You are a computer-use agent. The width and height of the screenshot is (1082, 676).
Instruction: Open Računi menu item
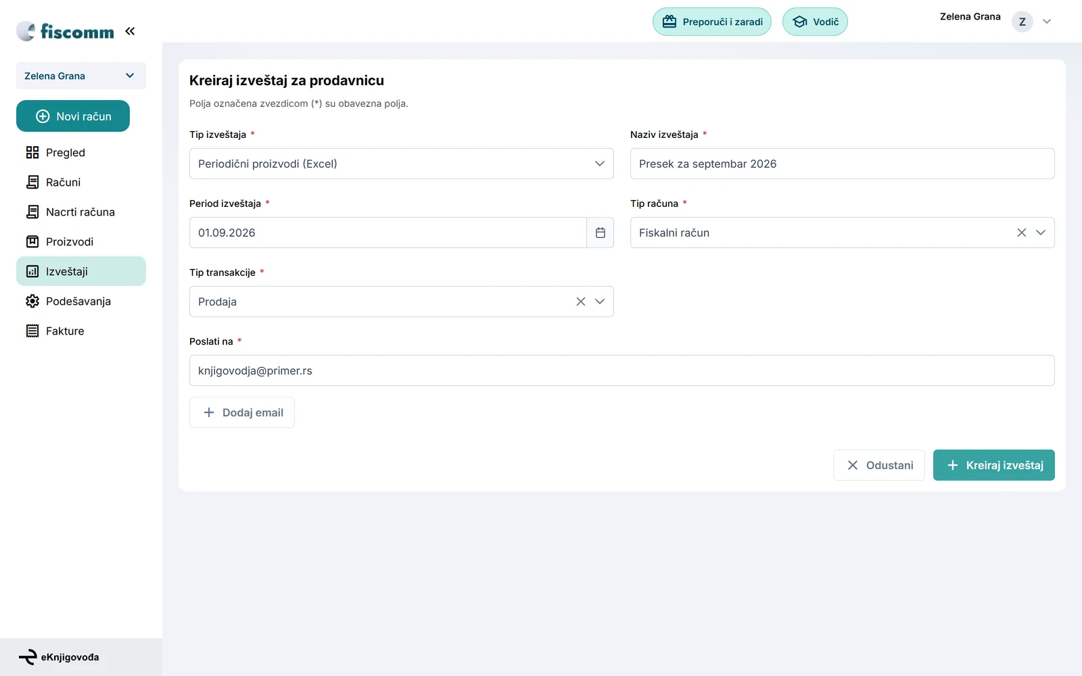(81, 182)
